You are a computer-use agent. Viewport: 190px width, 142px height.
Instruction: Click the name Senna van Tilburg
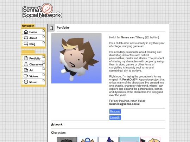click(x=133, y=37)
